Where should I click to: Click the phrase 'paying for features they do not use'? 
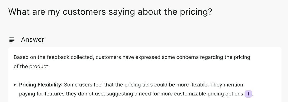point(62,94)
